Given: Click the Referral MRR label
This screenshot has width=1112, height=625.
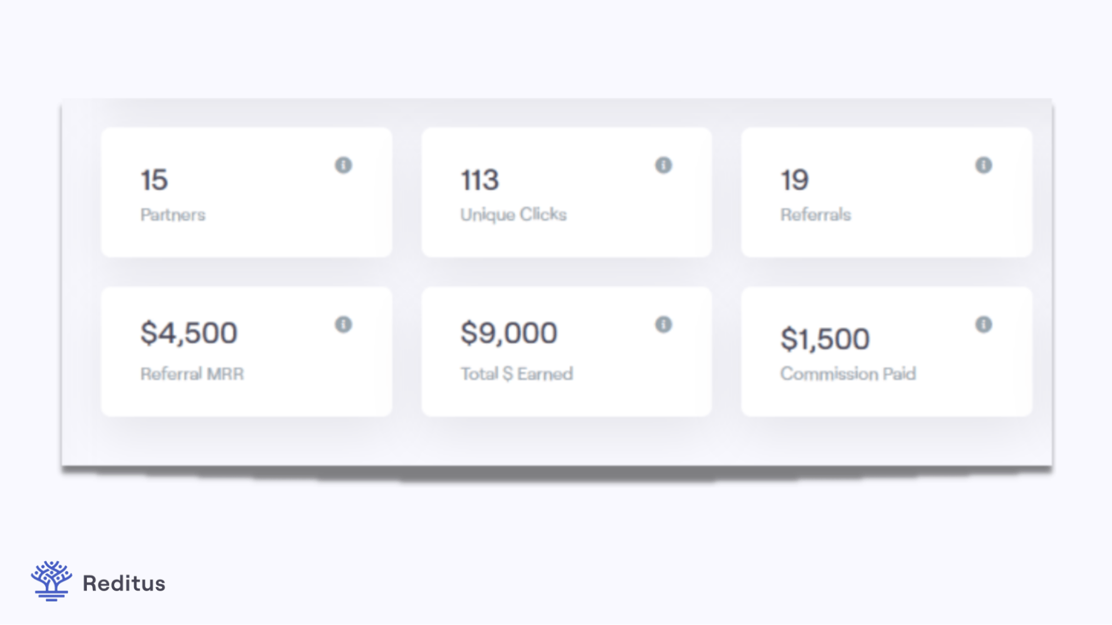Looking at the screenshot, I should click(191, 373).
